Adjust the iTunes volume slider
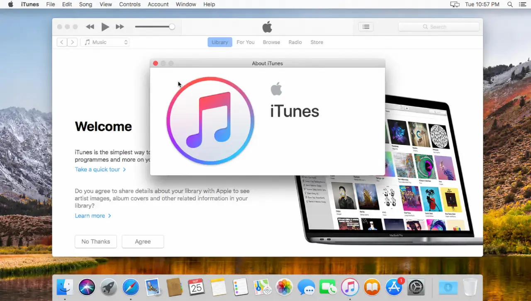The width and height of the screenshot is (531, 301). tap(155, 27)
